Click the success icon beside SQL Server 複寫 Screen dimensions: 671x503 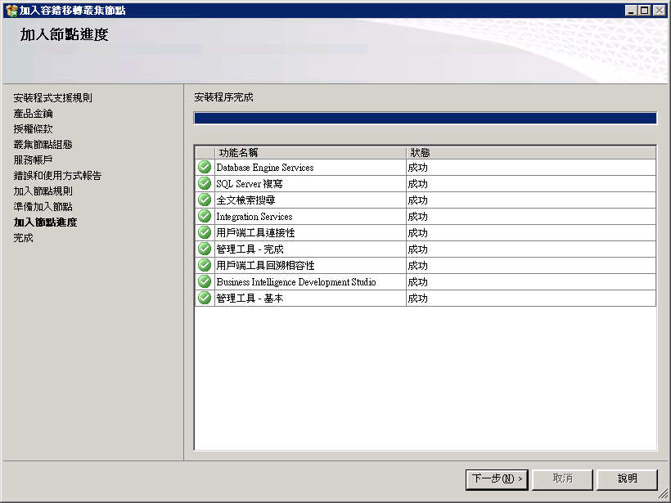pos(205,183)
